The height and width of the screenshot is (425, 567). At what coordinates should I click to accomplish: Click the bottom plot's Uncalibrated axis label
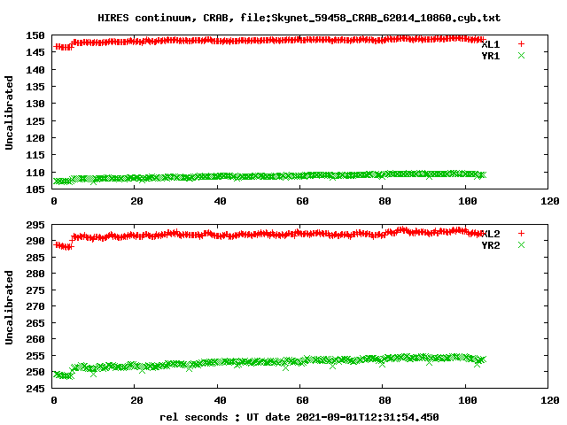pyautogui.click(x=9, y=307)
